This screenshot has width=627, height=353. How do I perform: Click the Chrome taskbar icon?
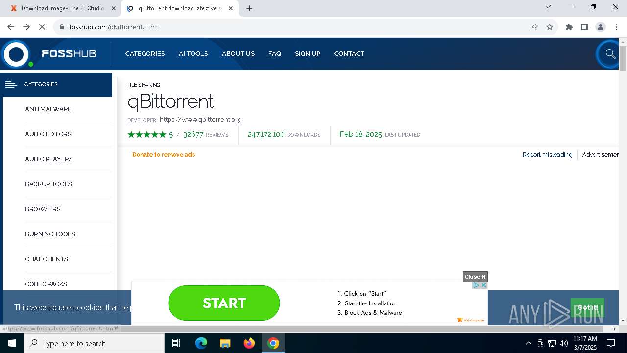tap(273, 343)
